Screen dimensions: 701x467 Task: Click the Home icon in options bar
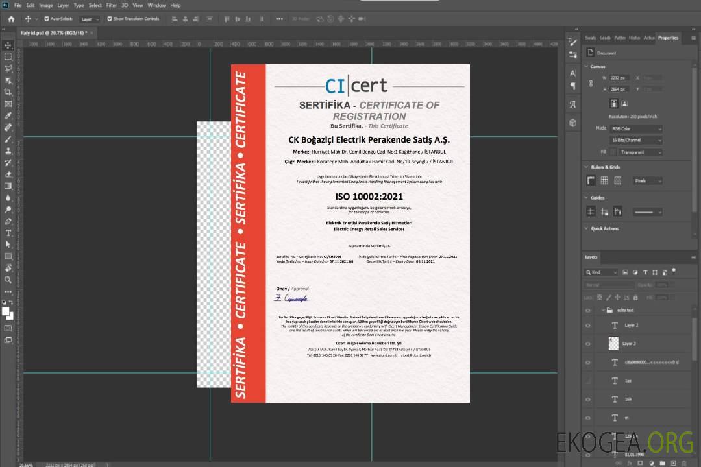(x=11, y=19)
